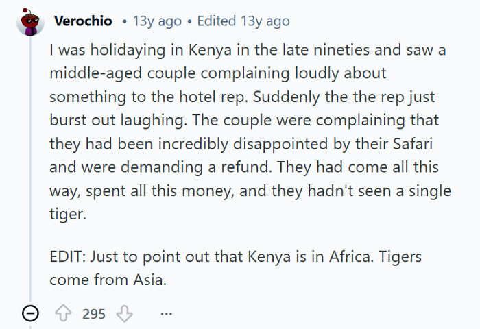Click the word "tiger." ending the first paragraph

pos(68,215)
